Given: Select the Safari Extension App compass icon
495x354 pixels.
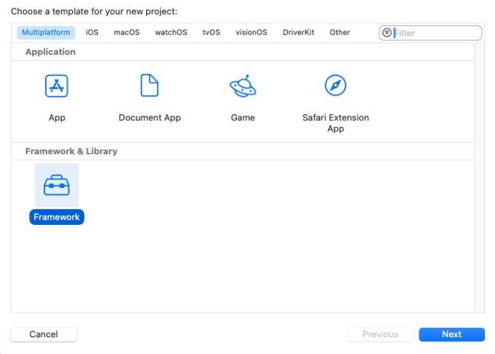Looking at the screenshot, I should pyautogui.click(x=335, y=86).
